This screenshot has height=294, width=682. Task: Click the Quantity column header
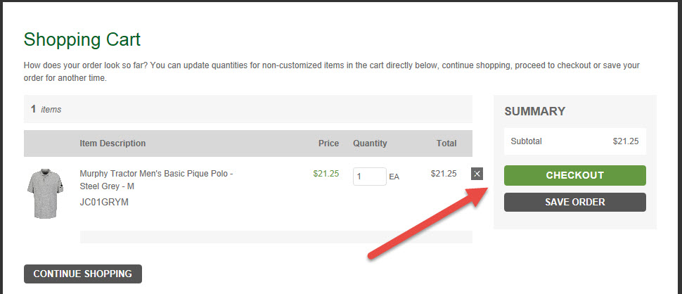pyautogui.click(x=370, y=143)
